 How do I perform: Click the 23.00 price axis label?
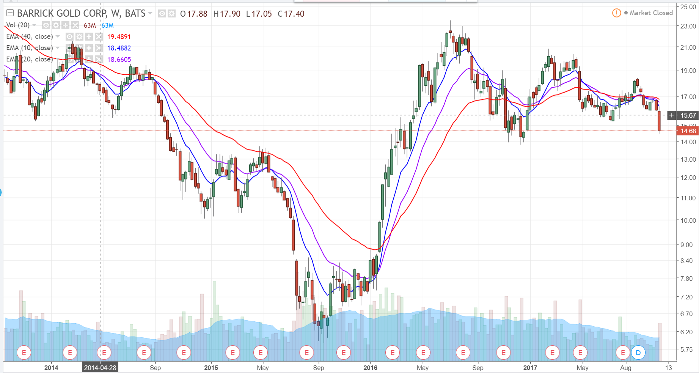[688, 26]
